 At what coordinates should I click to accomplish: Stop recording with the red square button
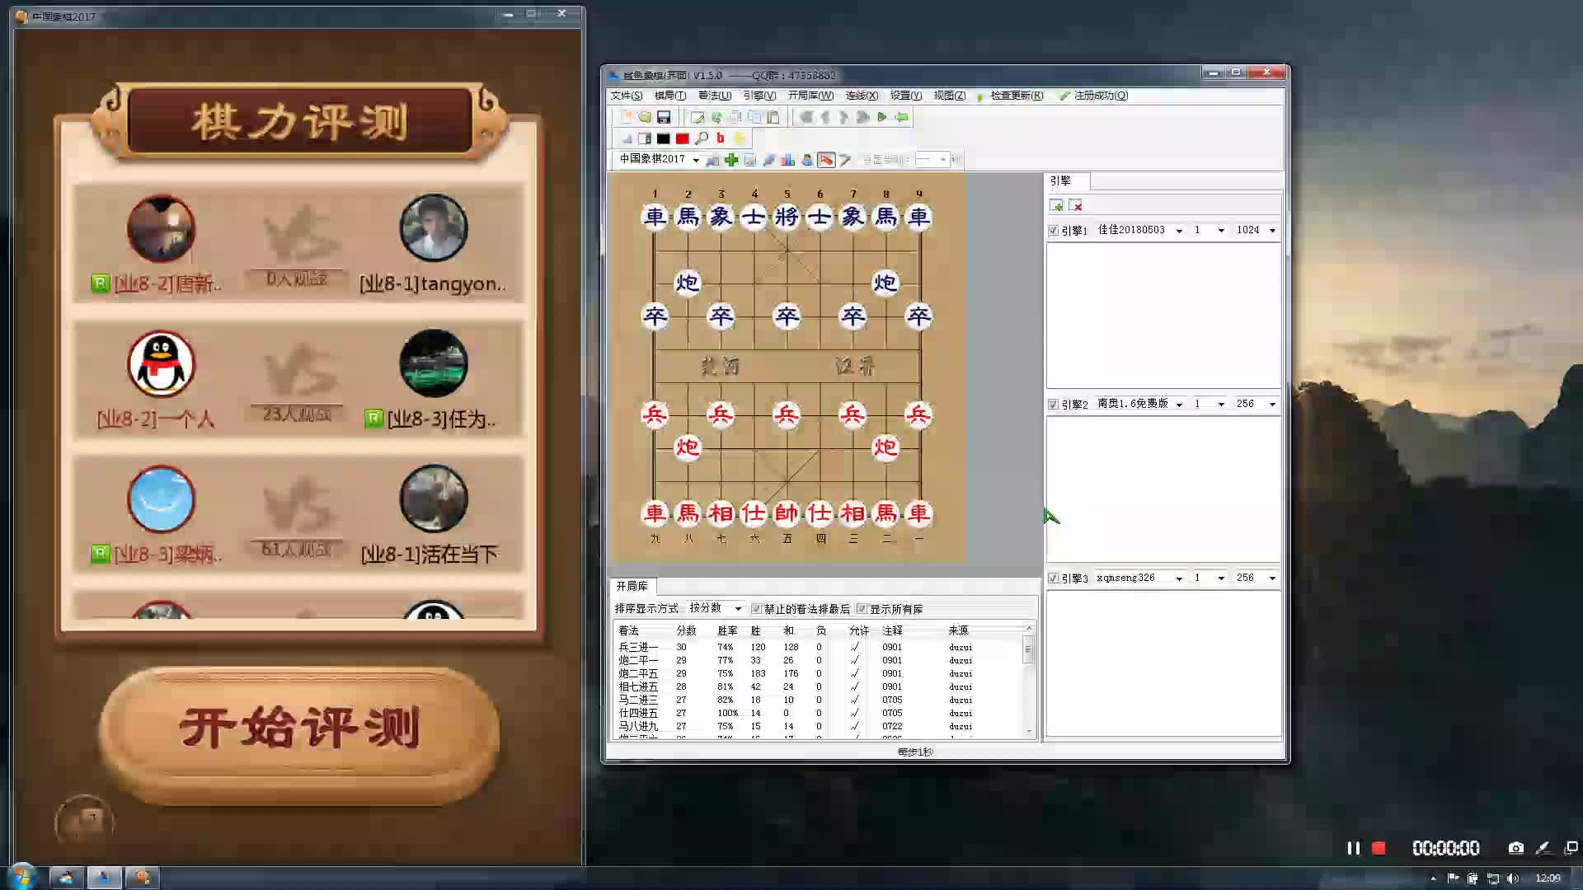(1379, 848)
